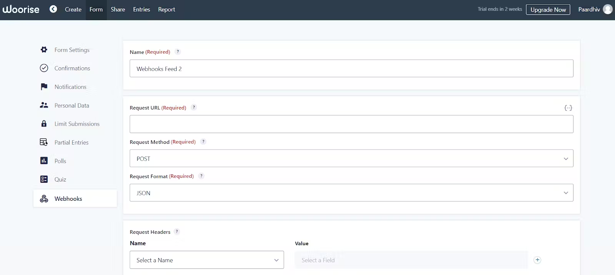This screenshot has width=615, height=275.
Task: Click the Notifications flag icon
Action: [44, 87]
